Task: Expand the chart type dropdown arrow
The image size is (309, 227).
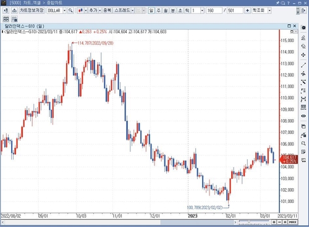Action: 86,10
